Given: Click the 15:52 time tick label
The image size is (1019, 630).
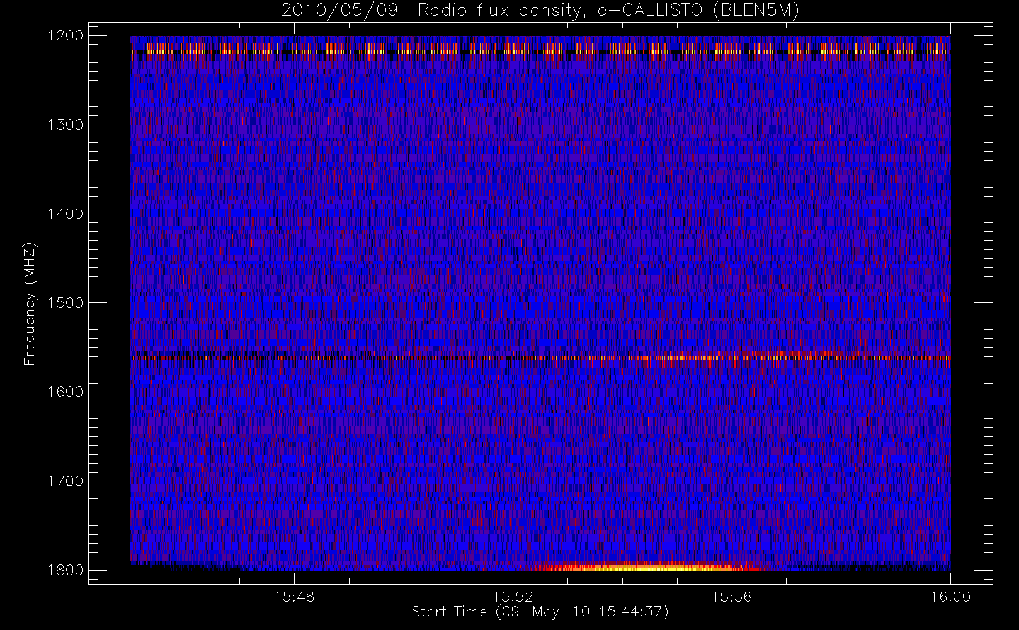Looking at the screenshot, I should (513, 597).
